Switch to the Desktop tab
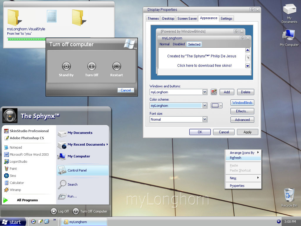 pos(168,19)
